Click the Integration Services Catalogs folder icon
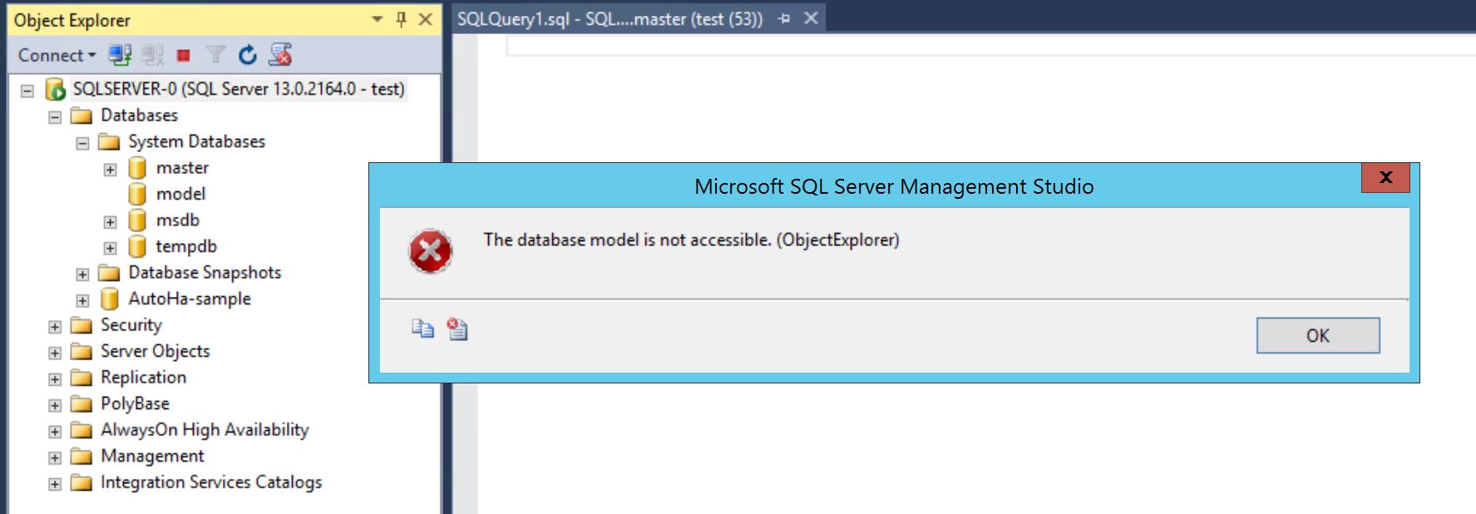This screenshot has height=514, width=1476. 81,482
